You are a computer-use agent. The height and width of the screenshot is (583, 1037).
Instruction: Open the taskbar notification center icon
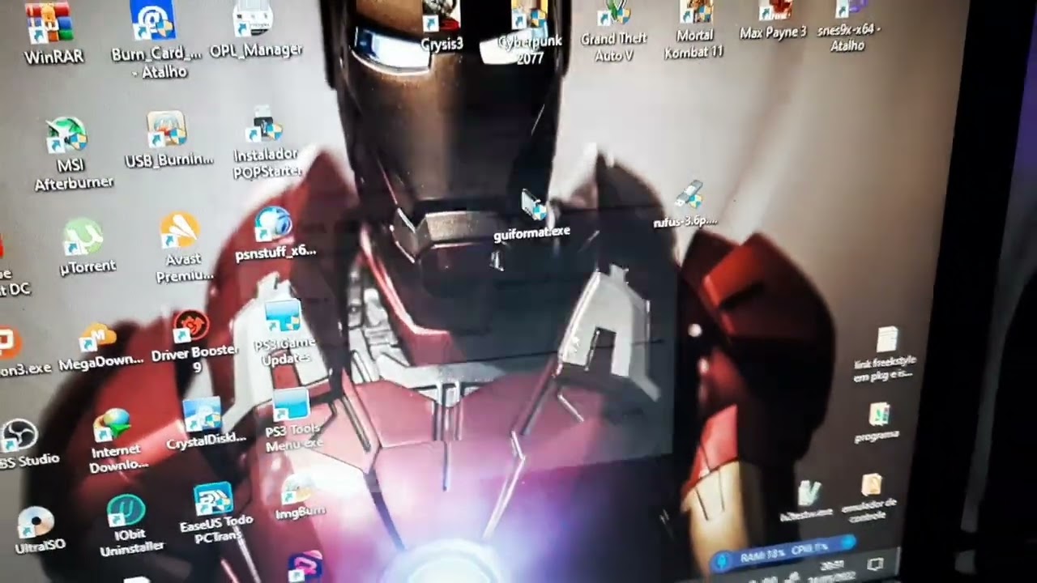click(875, 564)
